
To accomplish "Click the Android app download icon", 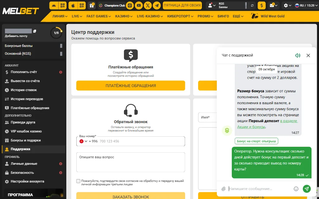I will [54, 6].
